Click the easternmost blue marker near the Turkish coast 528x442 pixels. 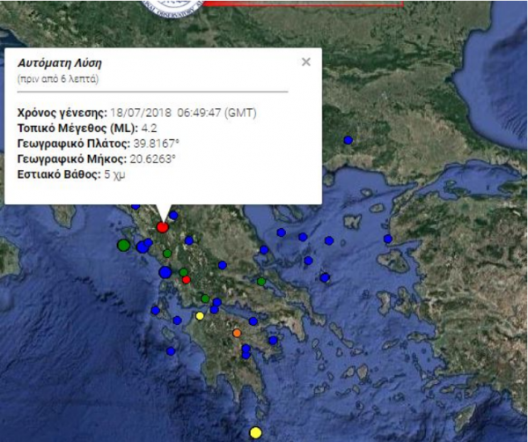tap(385, 239)
